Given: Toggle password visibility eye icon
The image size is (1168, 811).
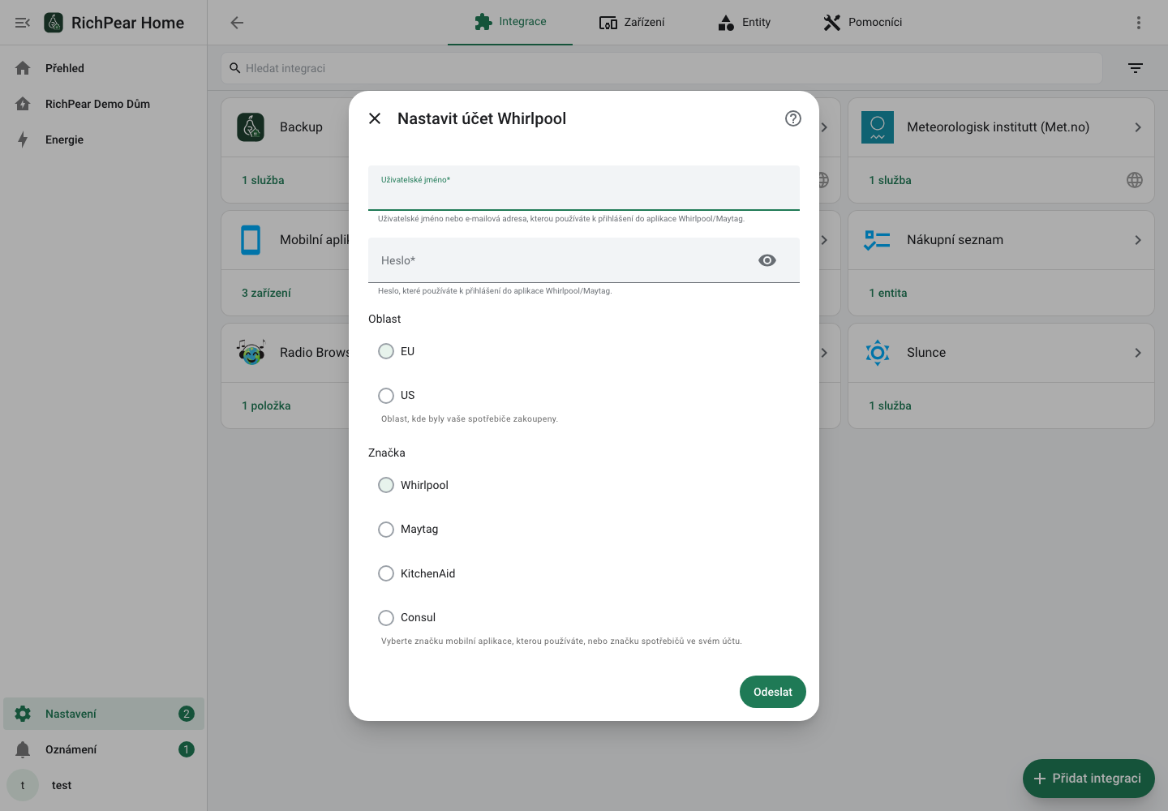Looking at the screenshot, I should pyautogui.click(x=767, y=260).
